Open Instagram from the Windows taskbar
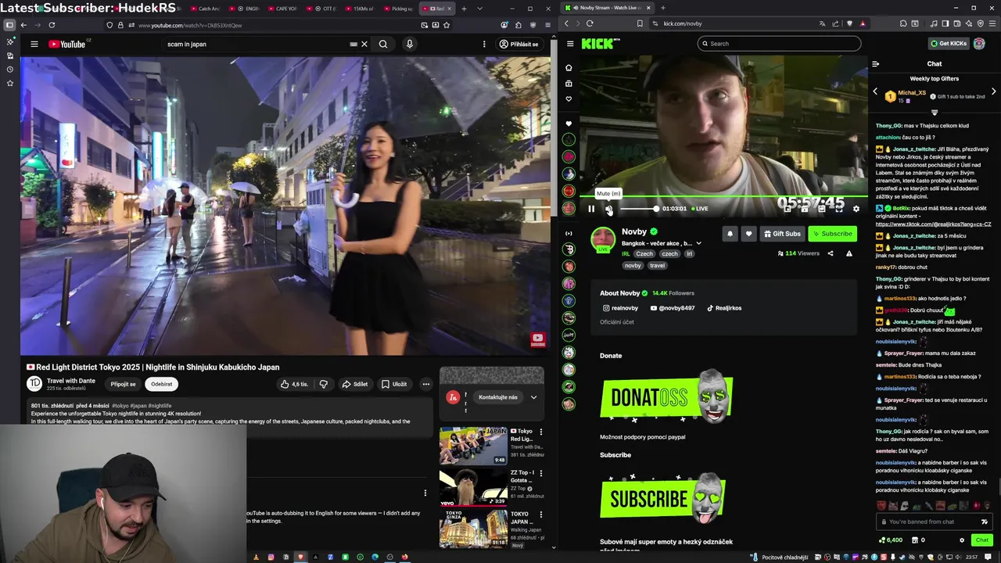This screenshot has width=1001, height=563. click(x=271, y=557)
